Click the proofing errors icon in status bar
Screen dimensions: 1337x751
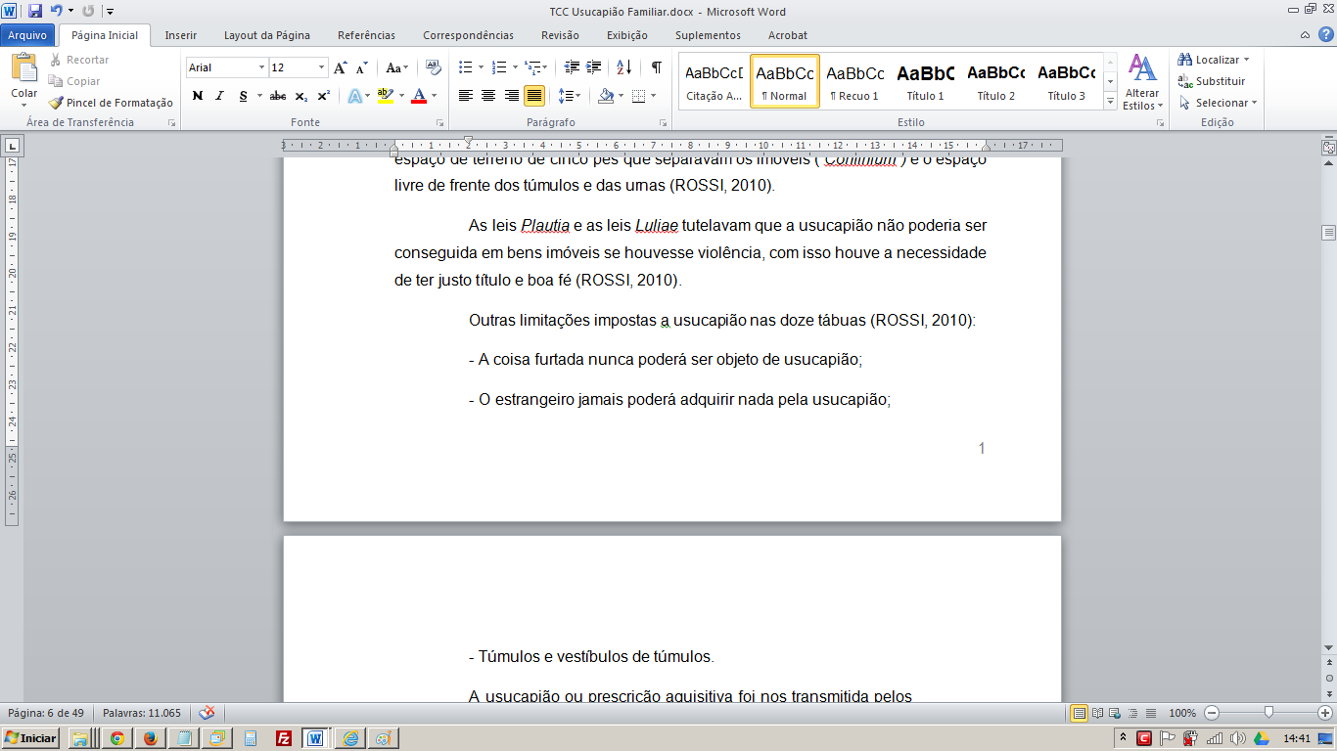click(207, 713)
